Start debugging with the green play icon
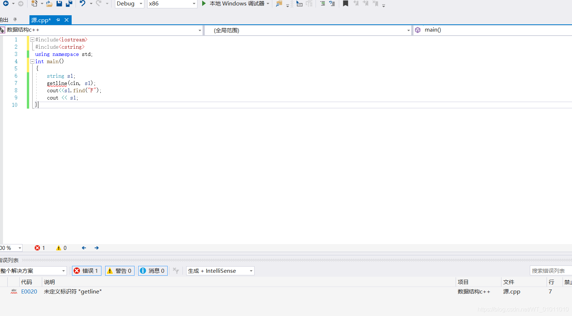 pos(204,3)
